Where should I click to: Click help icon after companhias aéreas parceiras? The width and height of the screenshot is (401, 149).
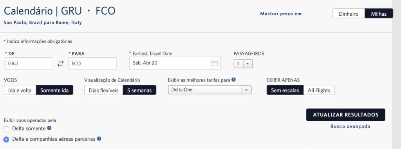(x=99, y=139)
